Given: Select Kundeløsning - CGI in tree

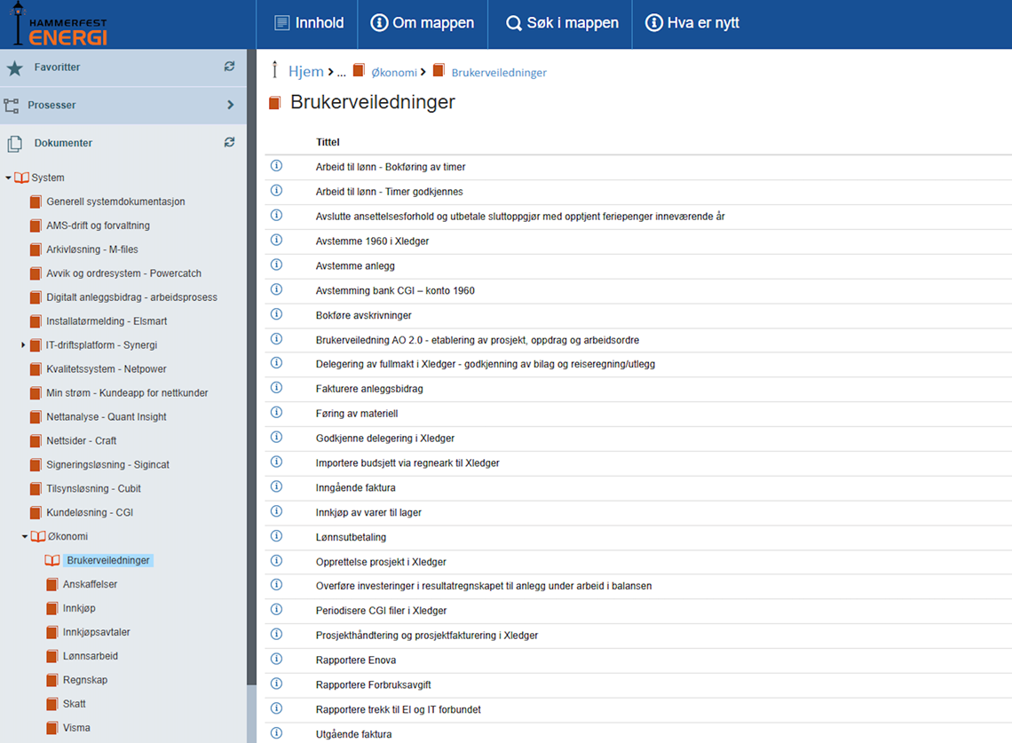Looking at the screenshot, I should [x=90, y=512].
